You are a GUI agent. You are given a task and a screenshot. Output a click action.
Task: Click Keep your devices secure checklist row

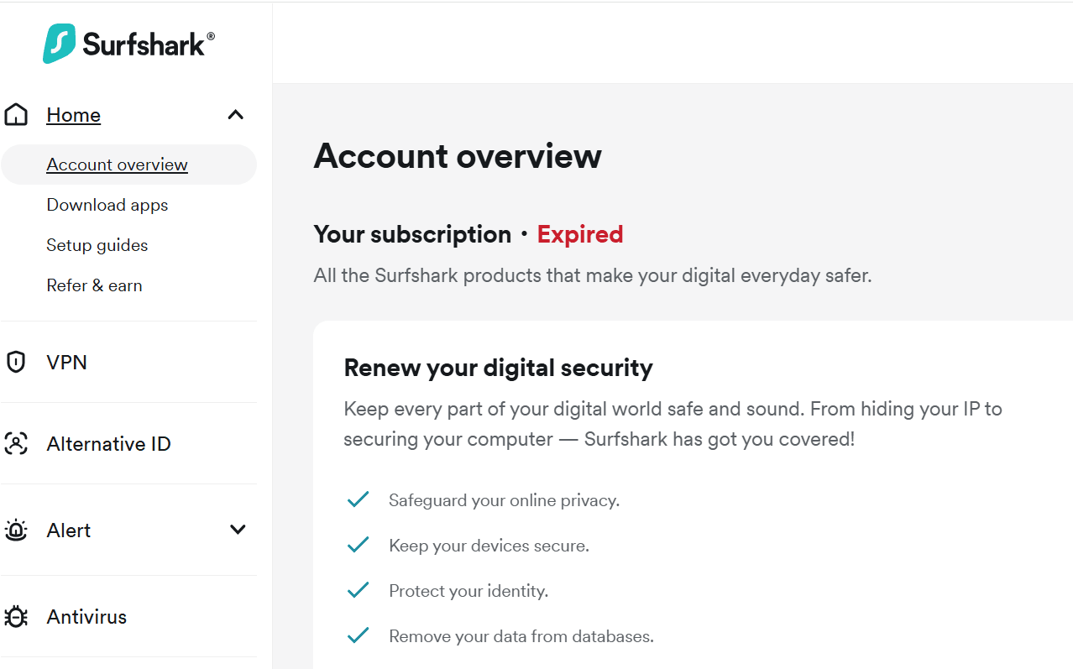coord(489,544)
